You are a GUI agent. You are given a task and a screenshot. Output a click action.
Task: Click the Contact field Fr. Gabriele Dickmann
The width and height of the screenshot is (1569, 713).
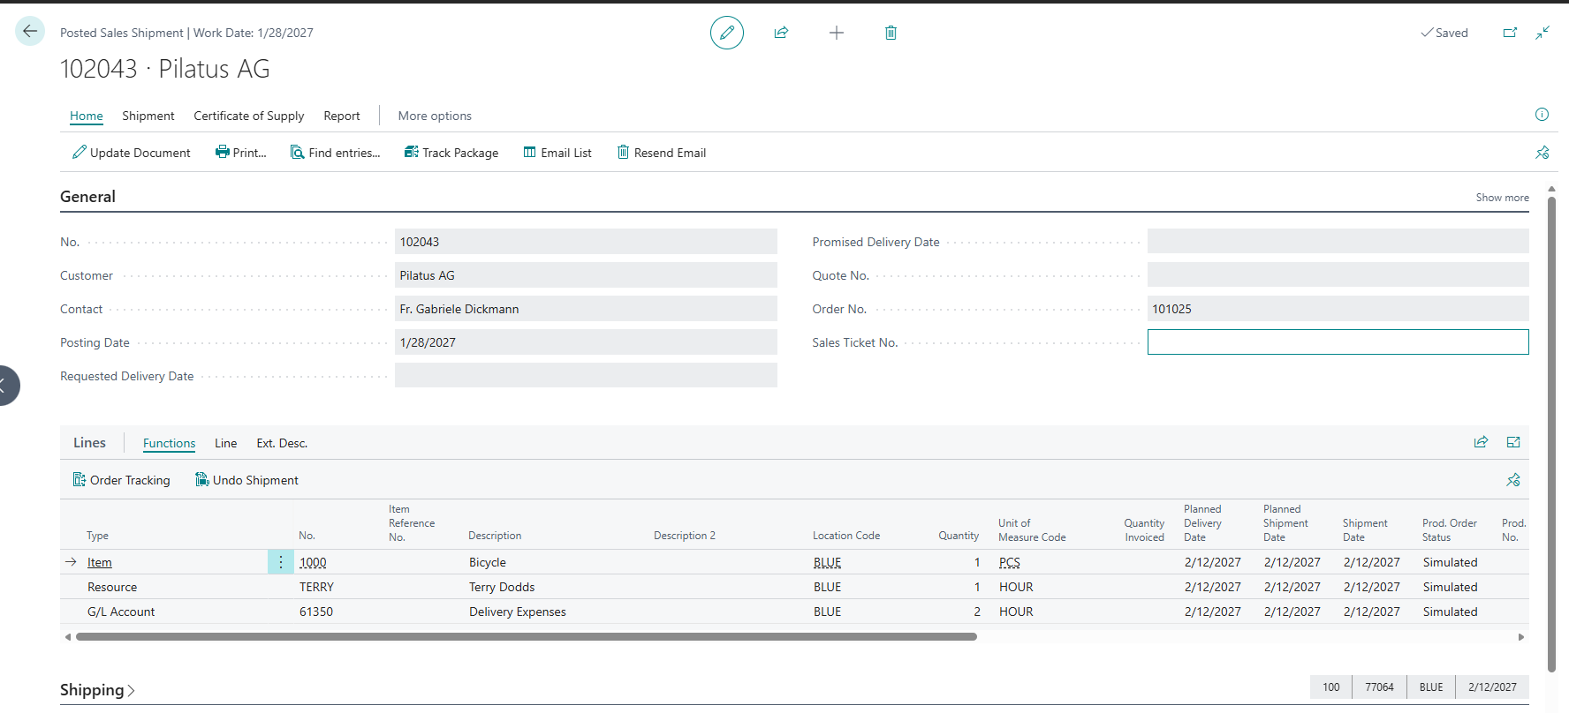coord(586,309)
